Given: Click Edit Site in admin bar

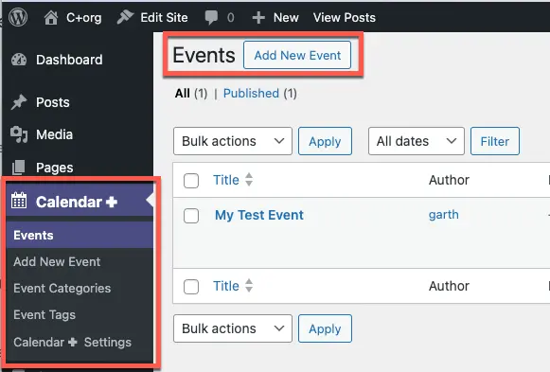Looking at the screenshot, I should pyautogui.click(x=164, y=18).
